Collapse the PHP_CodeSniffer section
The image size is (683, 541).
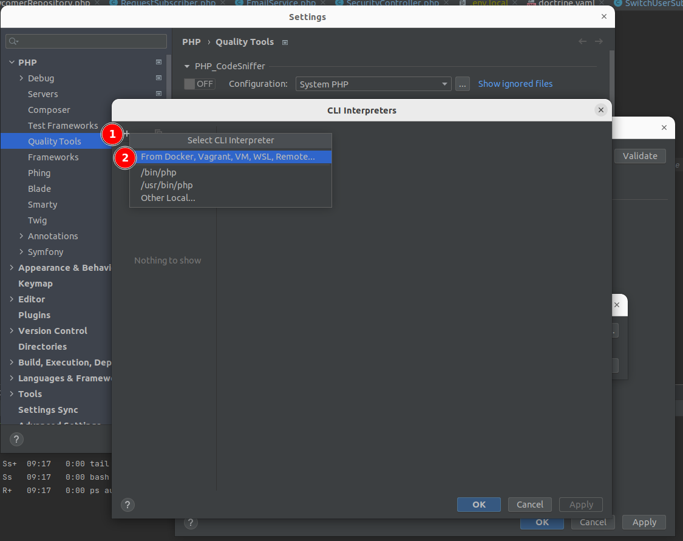[186, 66]
